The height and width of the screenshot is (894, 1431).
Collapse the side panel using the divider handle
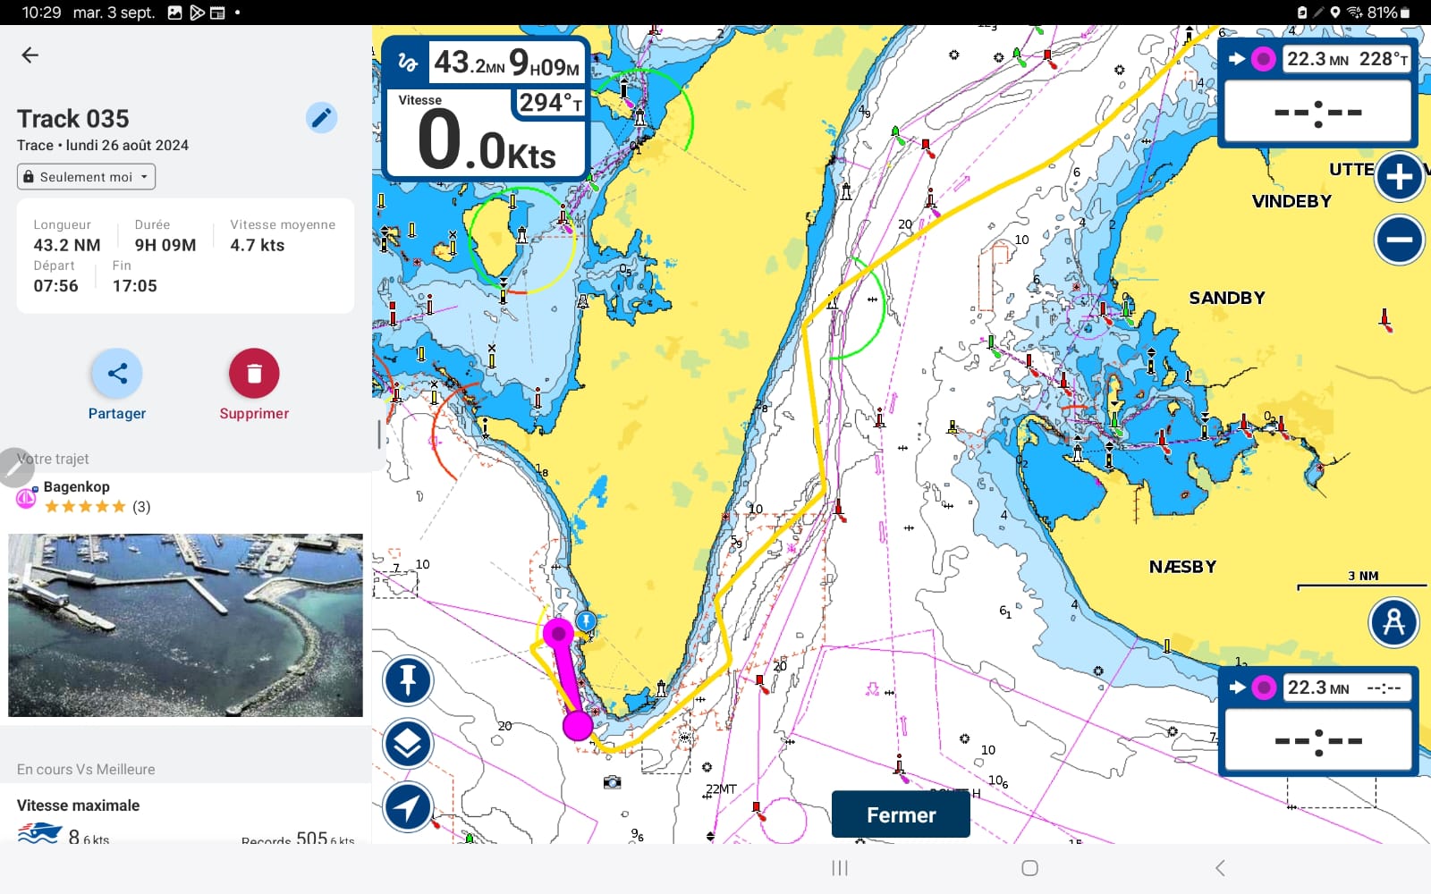tap(379, 434)
